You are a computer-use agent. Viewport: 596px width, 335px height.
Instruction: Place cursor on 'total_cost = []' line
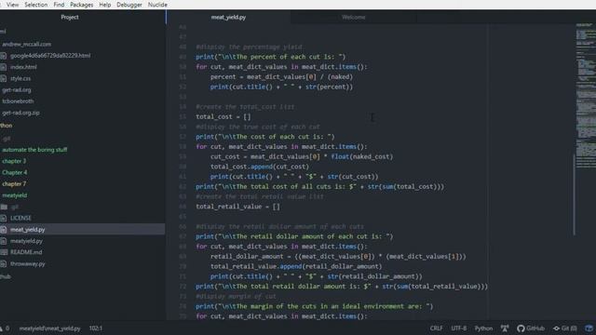[x=223, y=117]
